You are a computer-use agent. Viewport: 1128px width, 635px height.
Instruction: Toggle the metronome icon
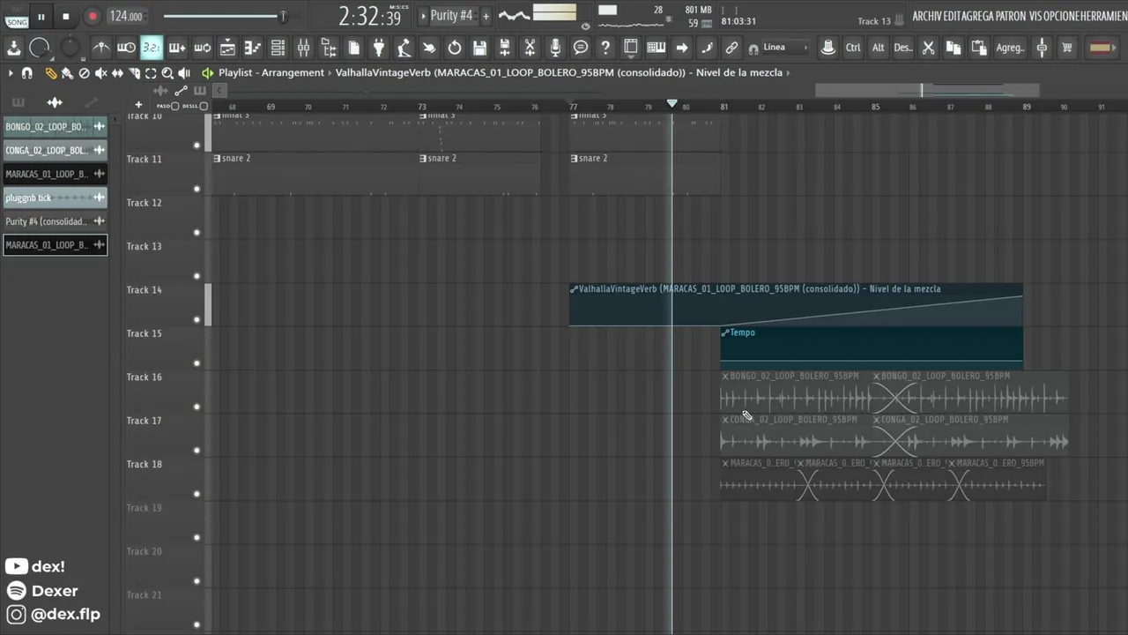[x=101, y=48]
